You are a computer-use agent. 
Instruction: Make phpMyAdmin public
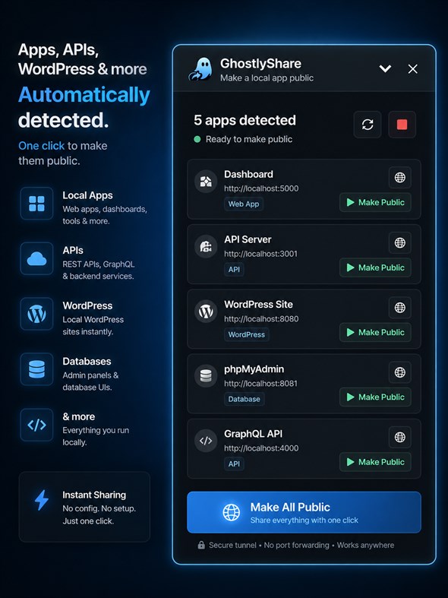click(375, 397)
